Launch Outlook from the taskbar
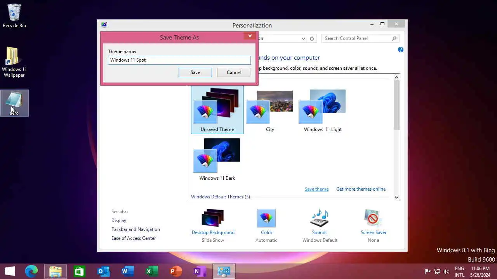Screen dimensions: 497x279 tap(103, 271)
